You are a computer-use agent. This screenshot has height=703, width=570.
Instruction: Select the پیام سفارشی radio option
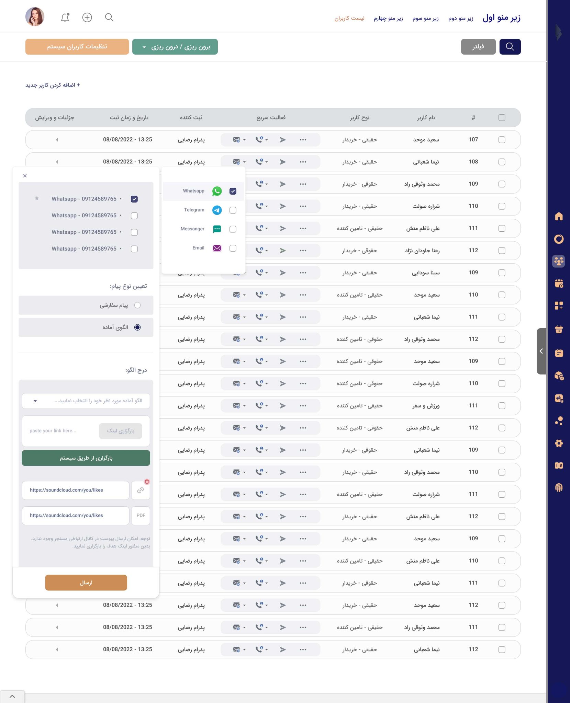point(137,305)
